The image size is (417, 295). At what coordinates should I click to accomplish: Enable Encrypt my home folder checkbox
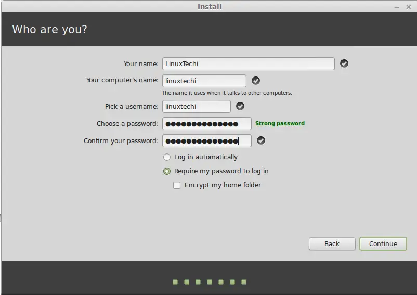tap(177, 185)
